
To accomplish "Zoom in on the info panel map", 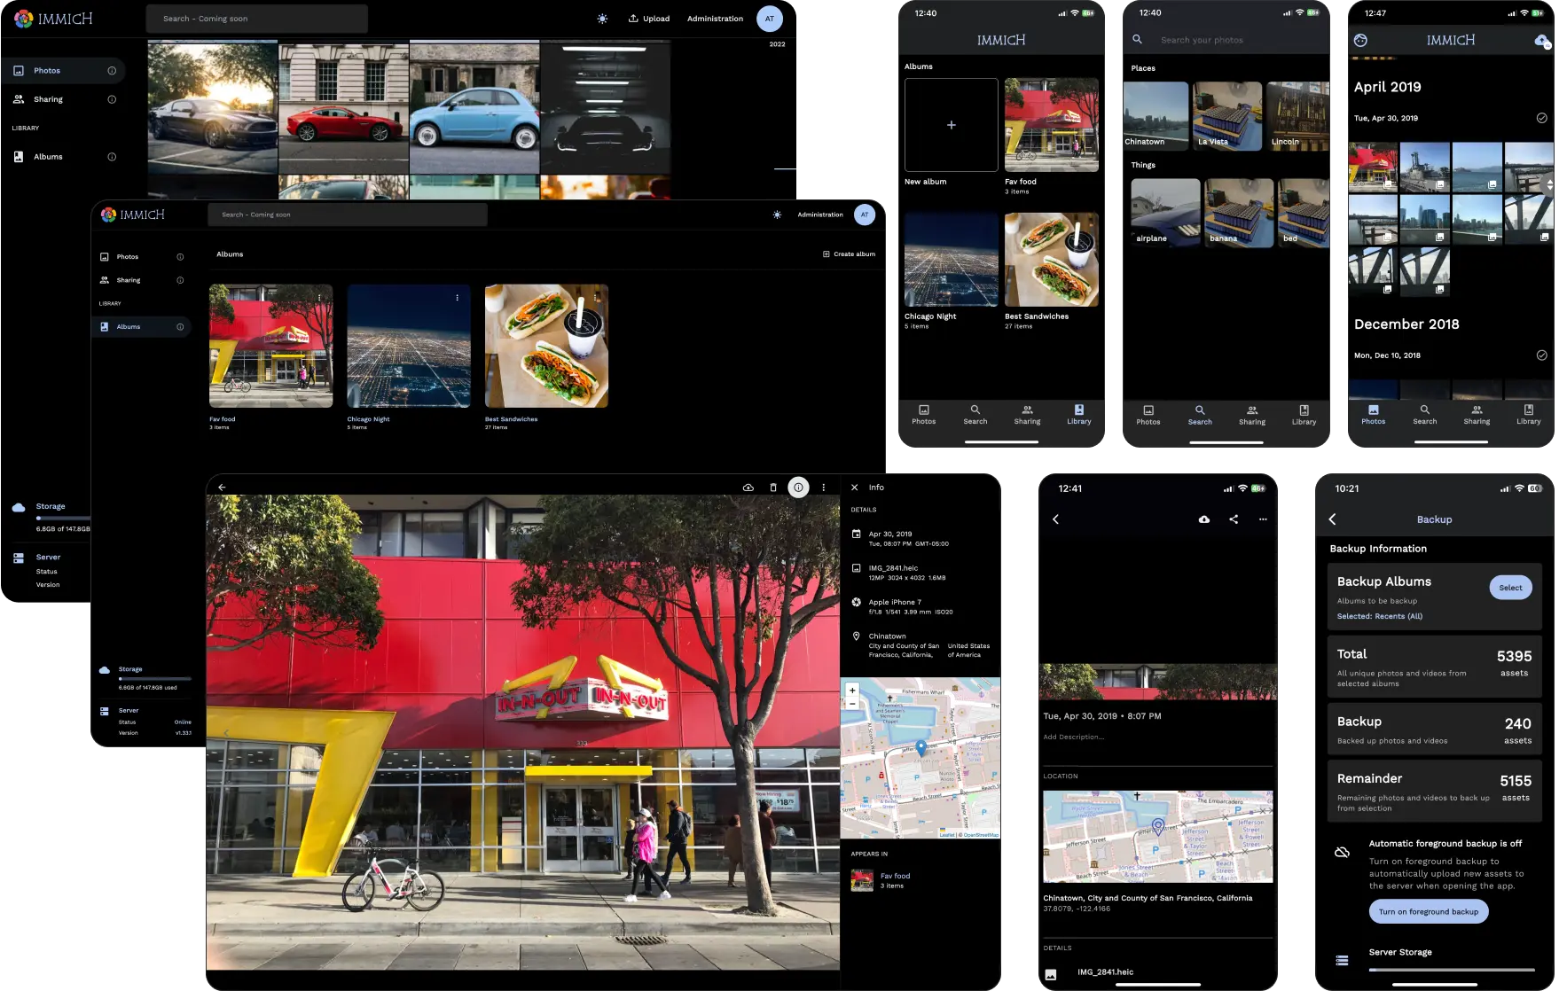I will click(852, 690).
